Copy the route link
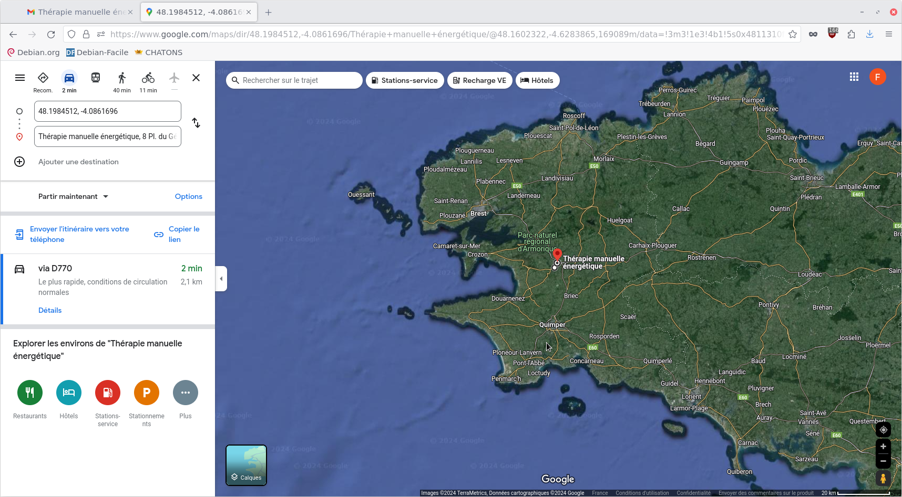The height and width of the screenshot is (497, 902). [x=177, y=234]
